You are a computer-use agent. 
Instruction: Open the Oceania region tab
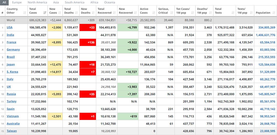coord(110,3)
